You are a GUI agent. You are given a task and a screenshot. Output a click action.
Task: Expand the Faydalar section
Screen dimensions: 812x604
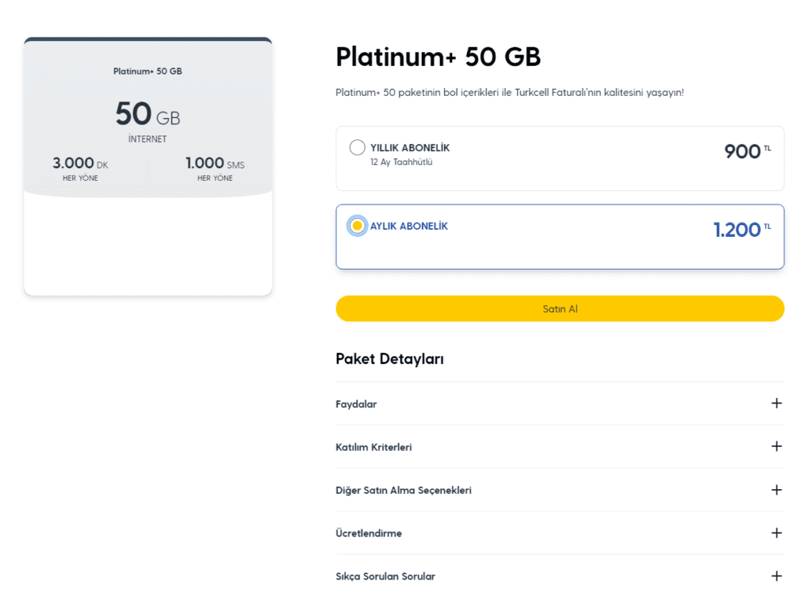coord(357,404)
